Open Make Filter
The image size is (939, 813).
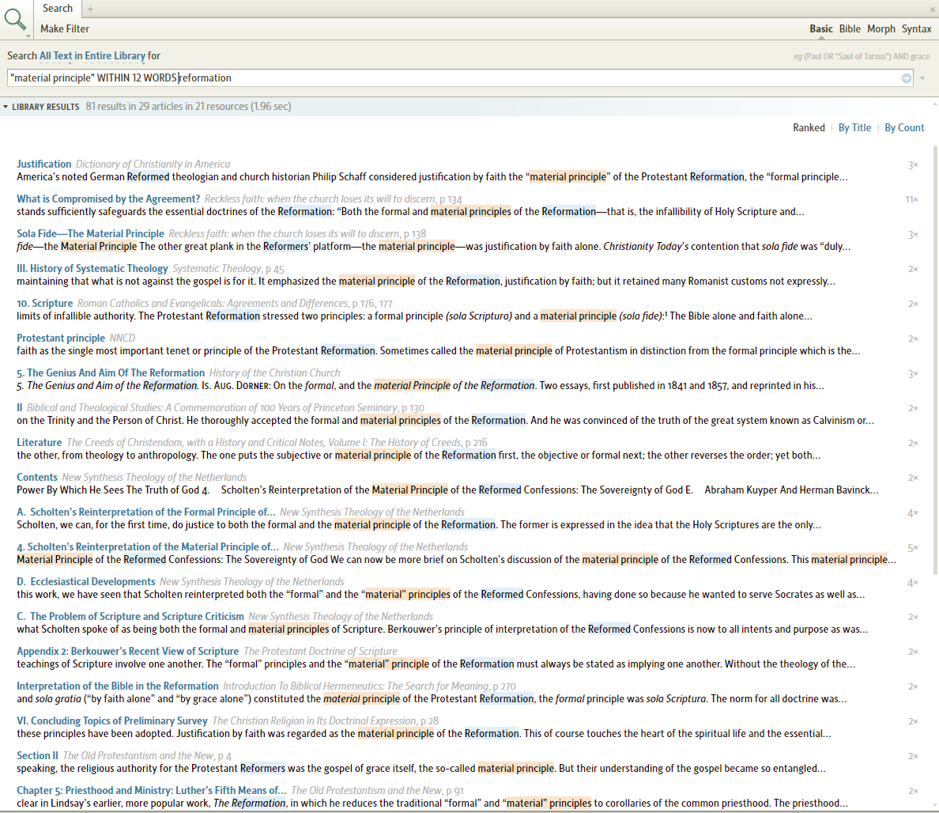tap(65, 28)
